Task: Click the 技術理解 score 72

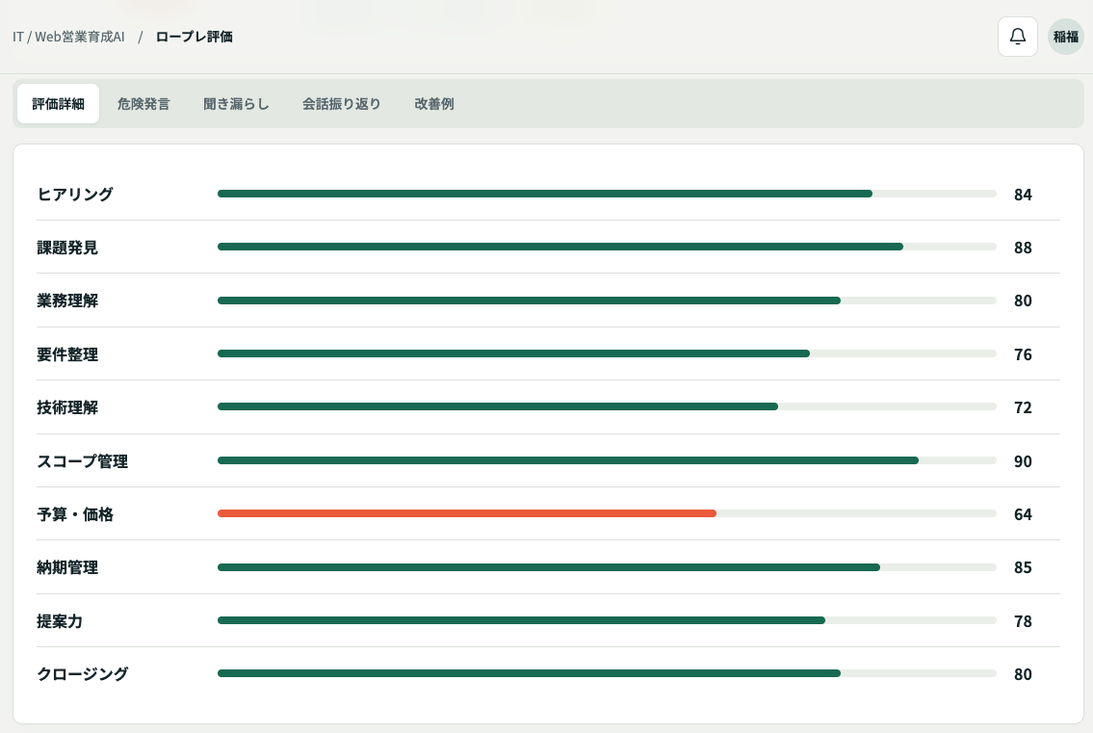Action: point(1023,407)
